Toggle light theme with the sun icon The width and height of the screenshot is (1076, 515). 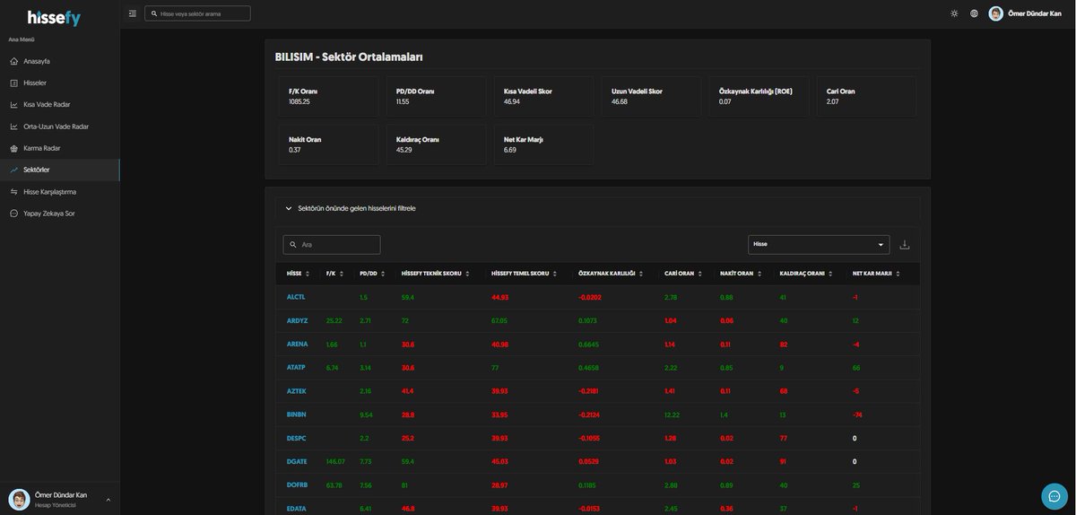pos(954,13)
